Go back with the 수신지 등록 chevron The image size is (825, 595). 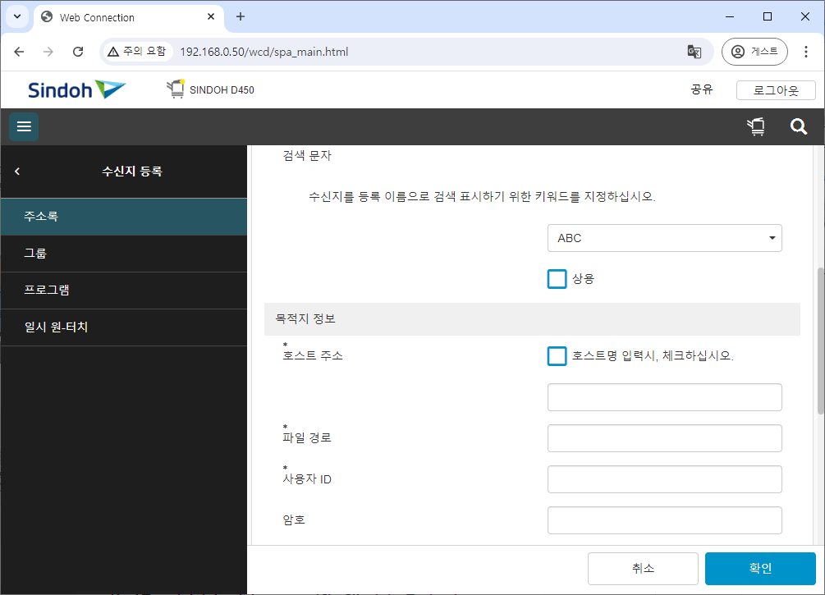(17, 172)
